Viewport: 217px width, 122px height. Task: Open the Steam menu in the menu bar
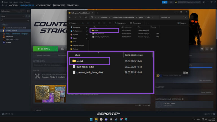(5, 2)
